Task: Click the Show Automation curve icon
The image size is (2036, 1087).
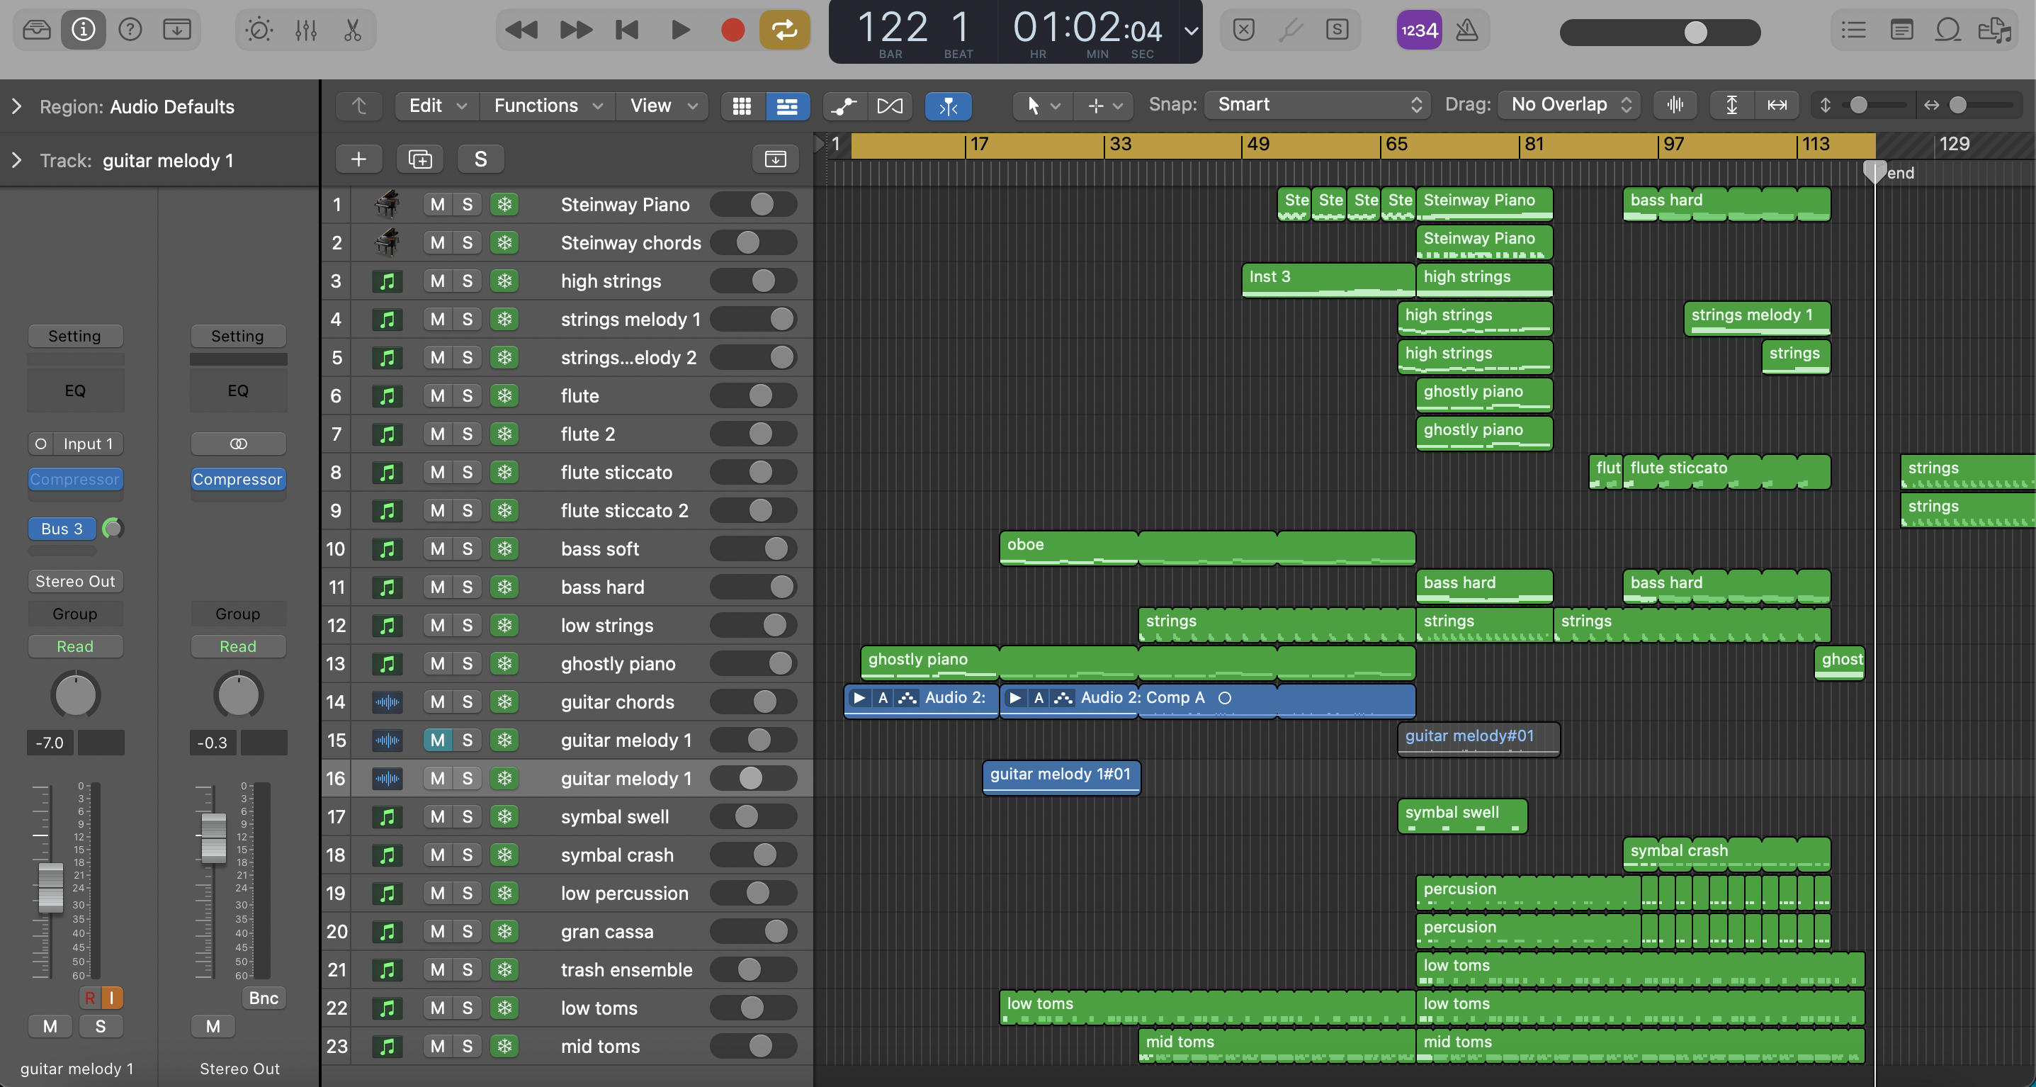Action: coord(844,105)
